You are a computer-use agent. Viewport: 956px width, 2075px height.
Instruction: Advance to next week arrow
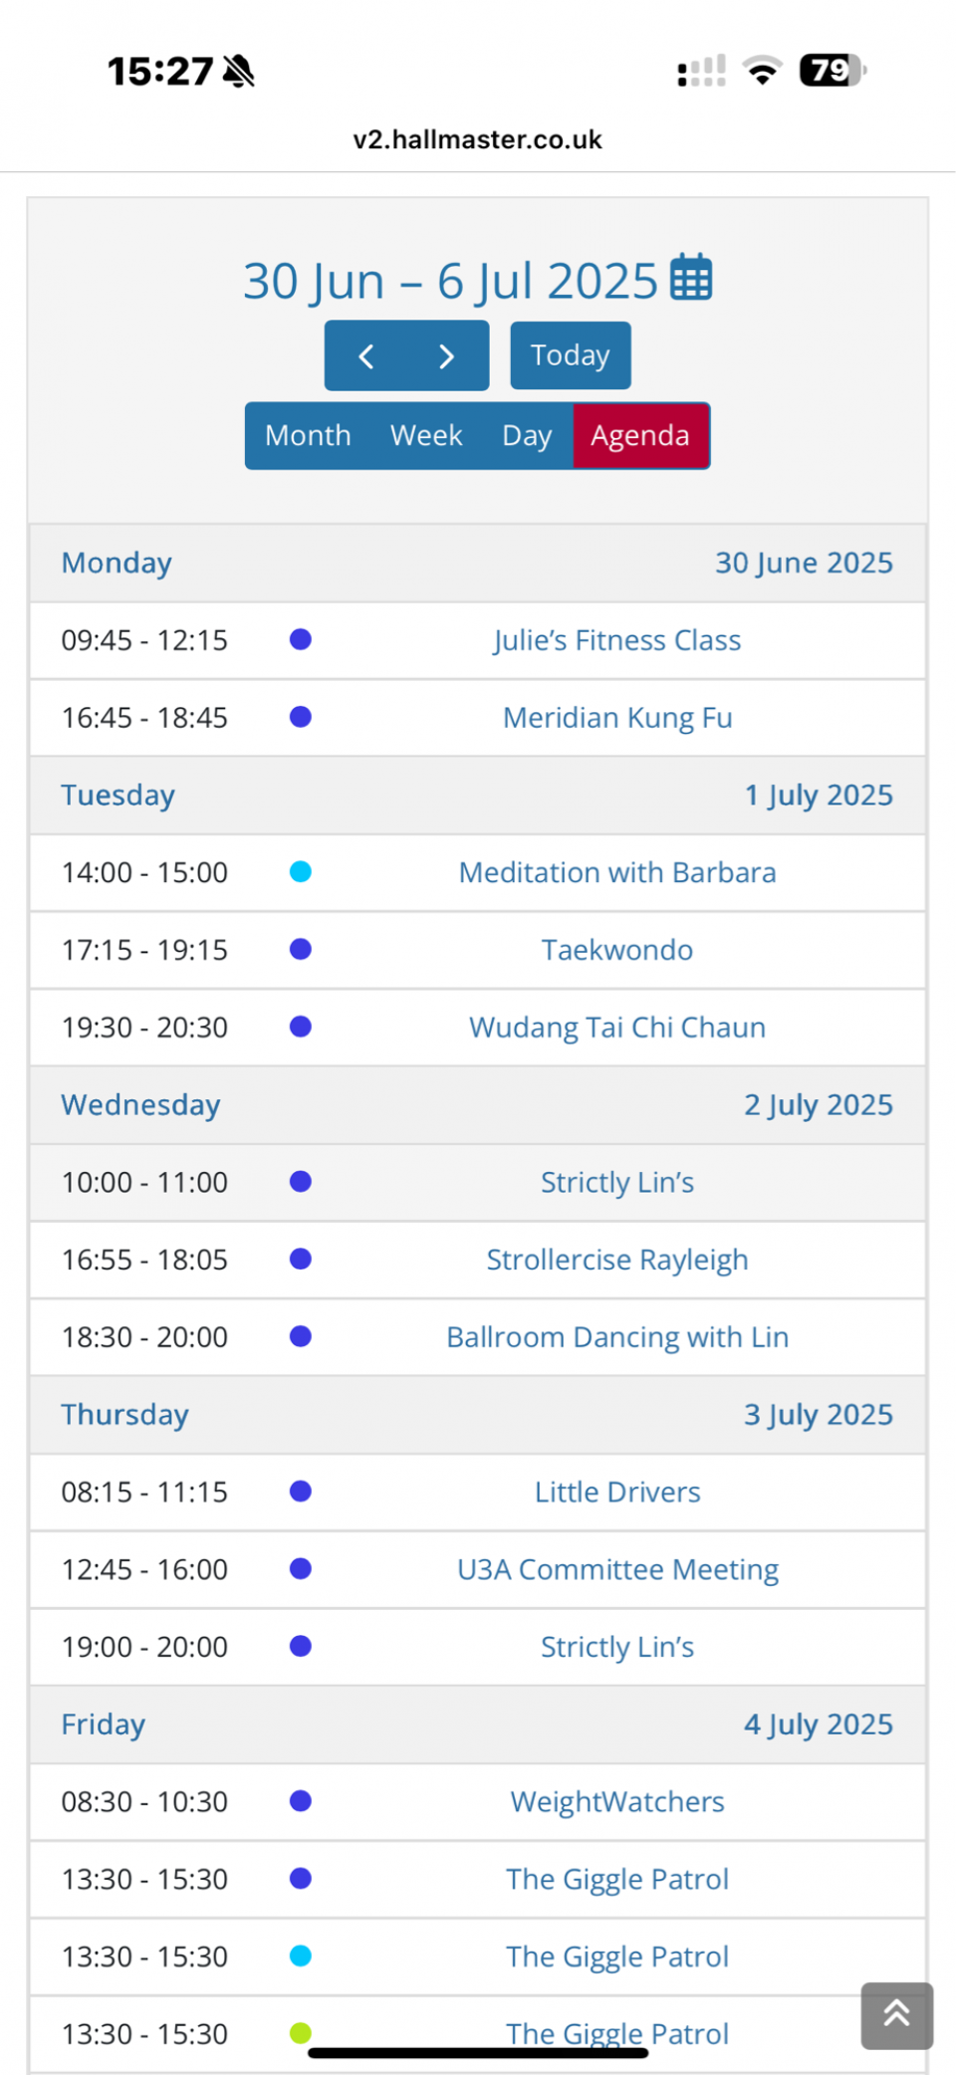[447, 355]
